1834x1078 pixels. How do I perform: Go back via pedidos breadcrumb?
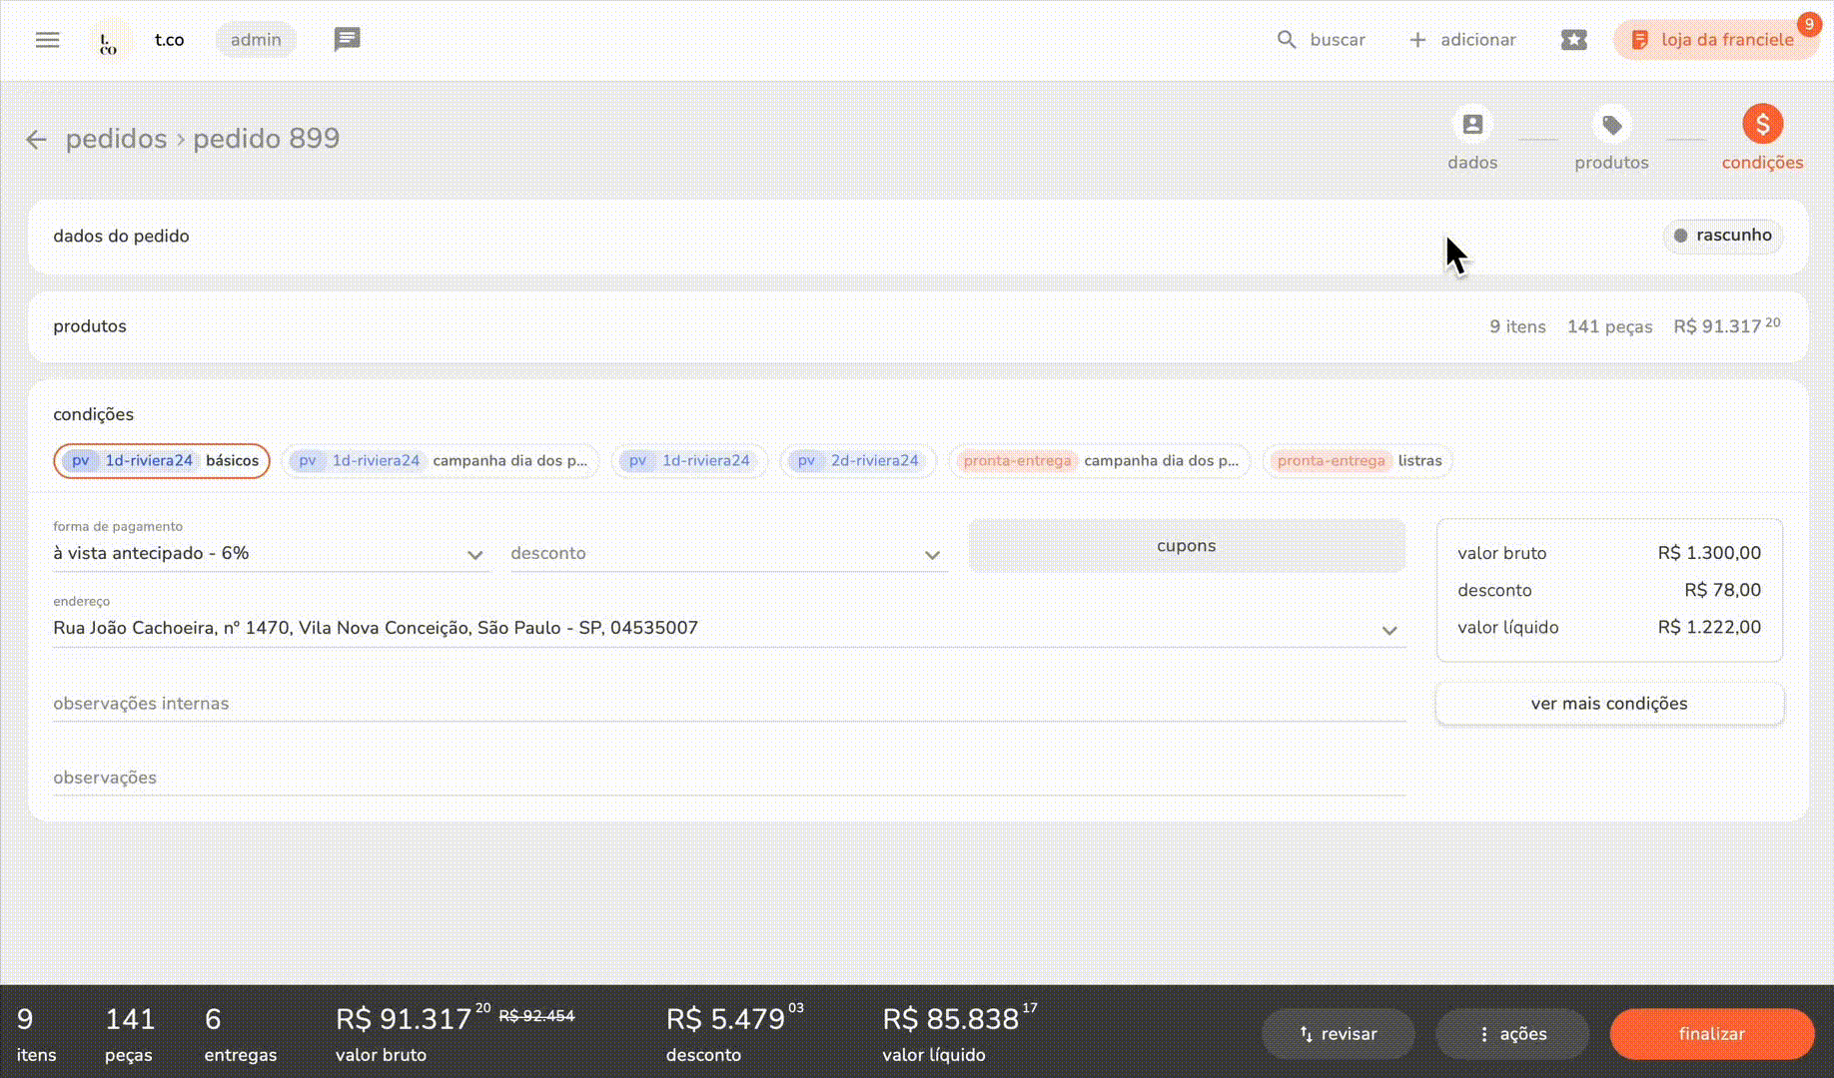[x=116, y=139]
